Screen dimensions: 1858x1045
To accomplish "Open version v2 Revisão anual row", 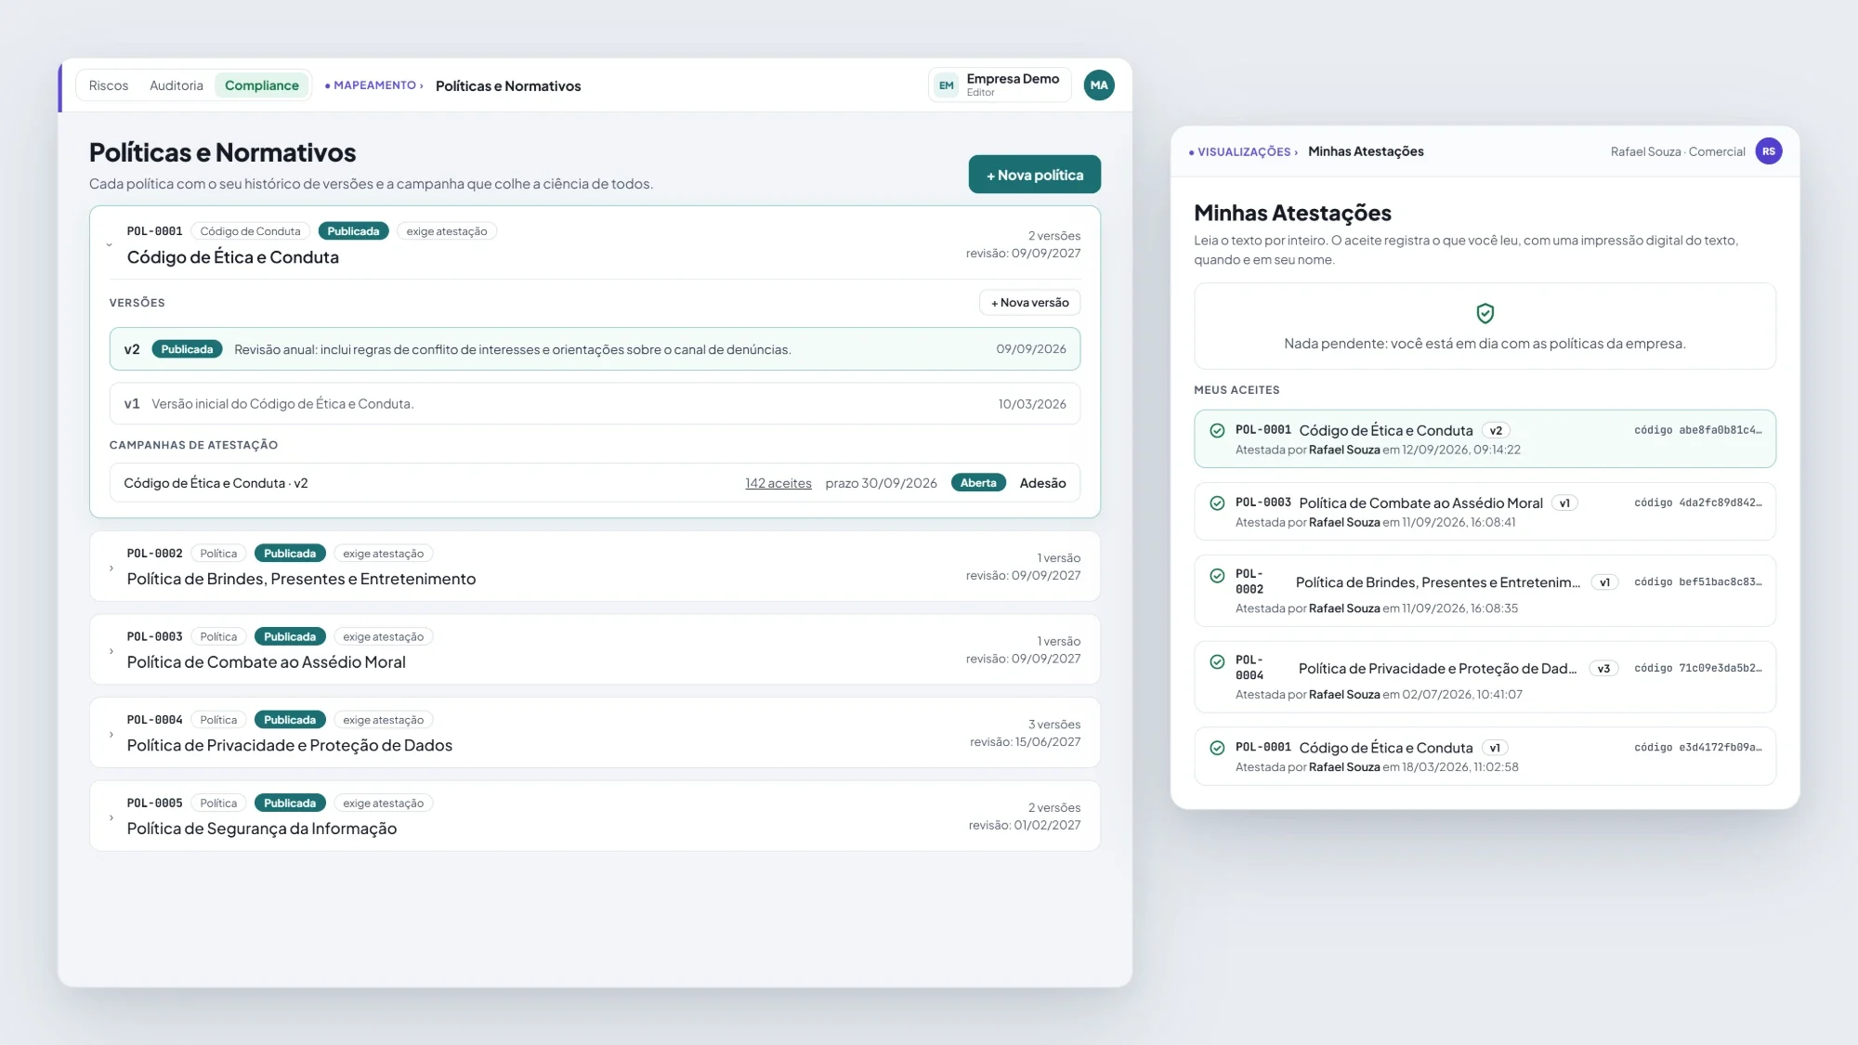I will (x=595, y=349).
